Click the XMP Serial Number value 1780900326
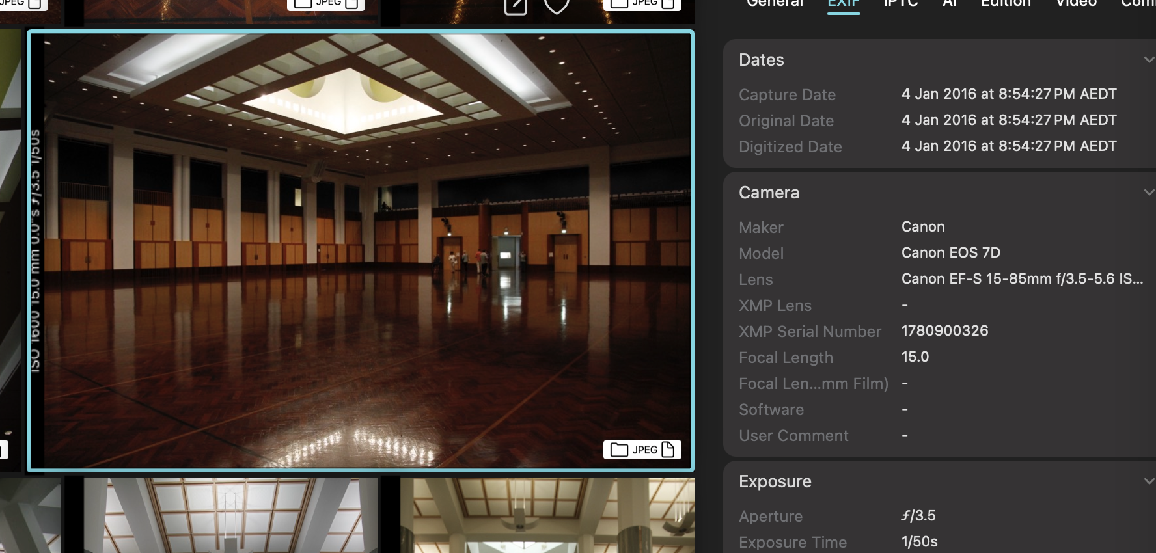Viewport: 1156px width, 553px height. (x=944, y=331)
